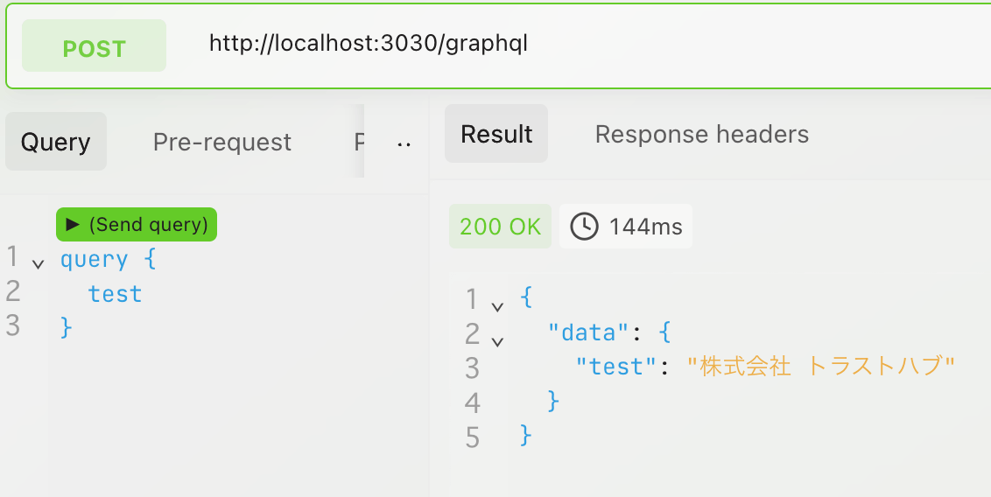
Task: Click the 144ms response time
Action: tap(645, 227)
